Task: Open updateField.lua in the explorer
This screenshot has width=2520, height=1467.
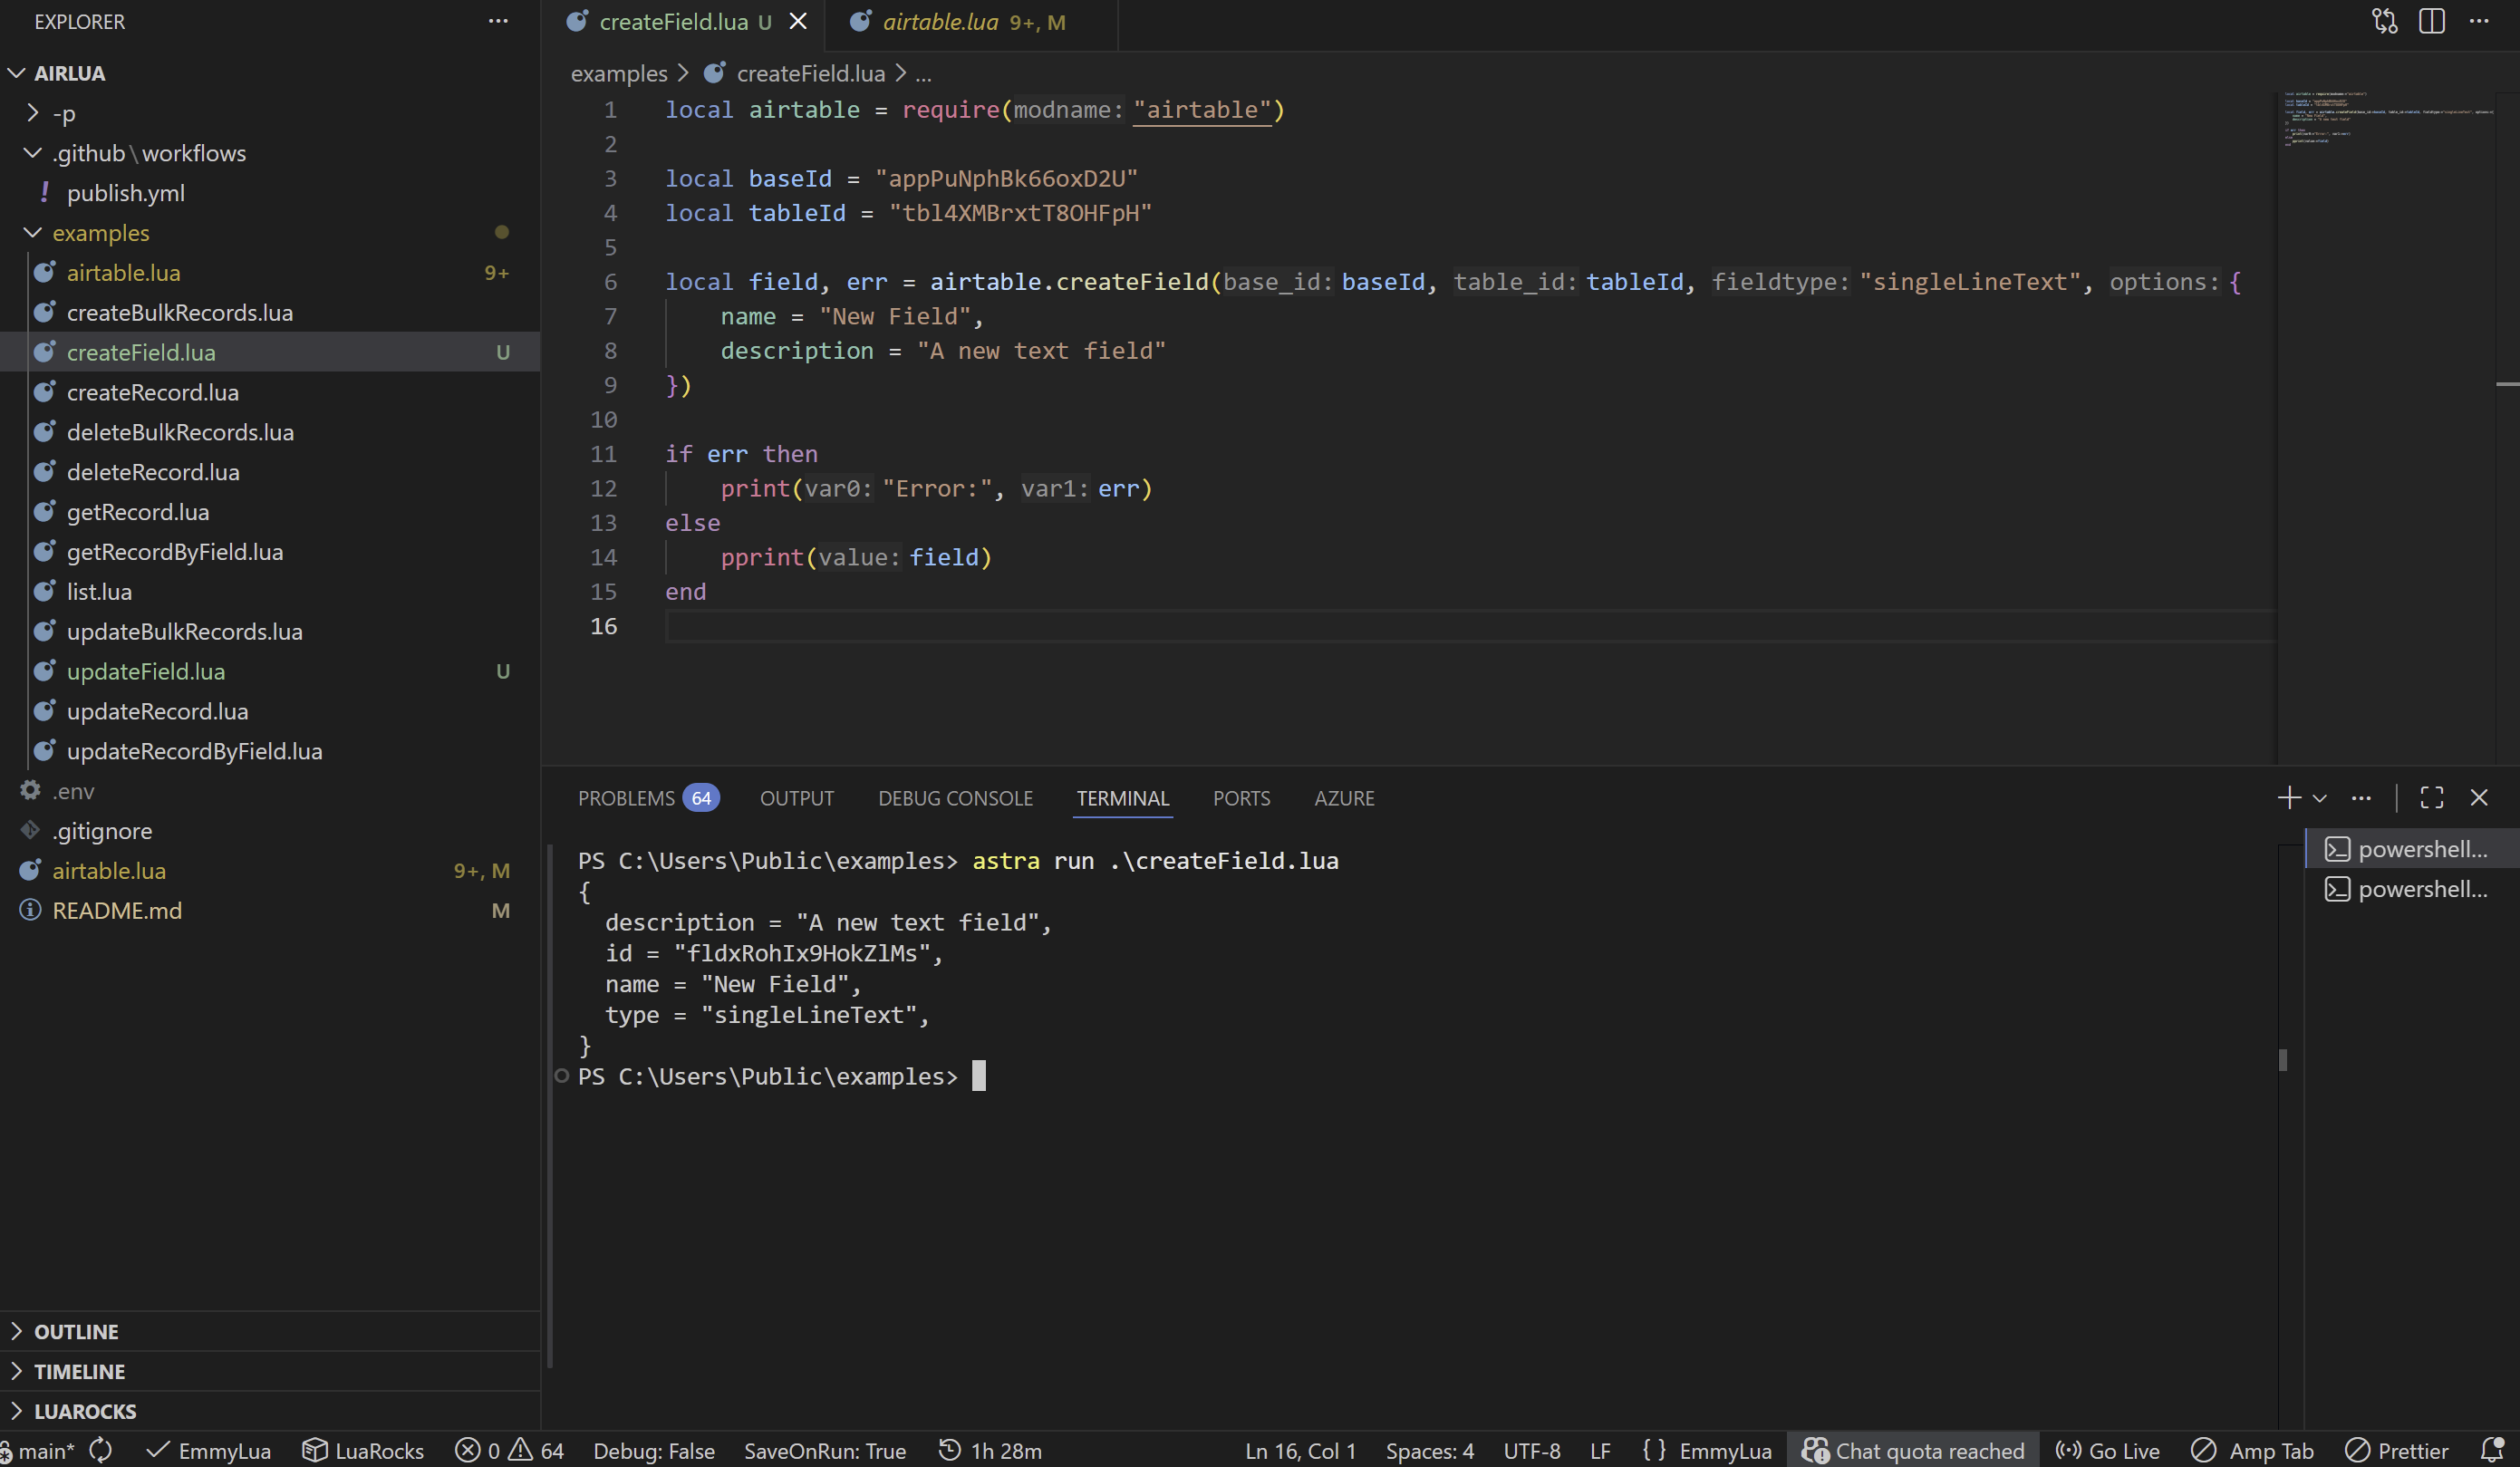Action: [x=146, y=671]
